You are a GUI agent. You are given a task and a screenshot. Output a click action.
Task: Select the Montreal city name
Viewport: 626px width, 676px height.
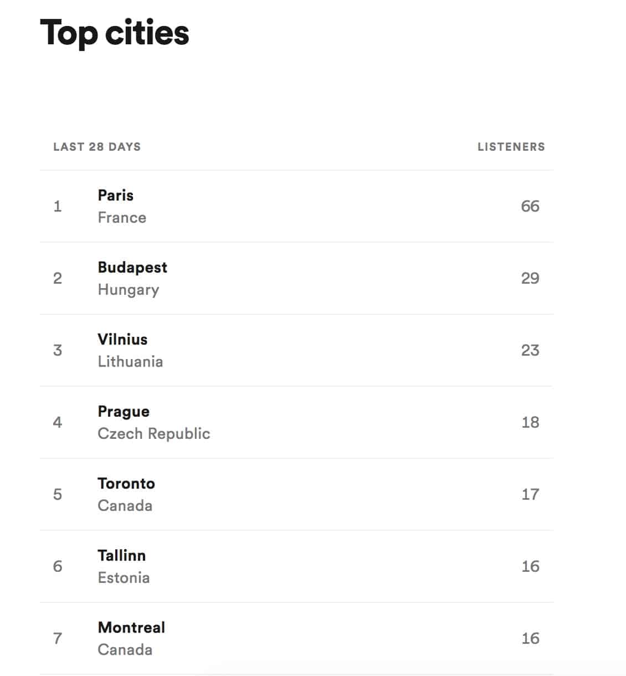pyautogui.click(x=131, y=627)
